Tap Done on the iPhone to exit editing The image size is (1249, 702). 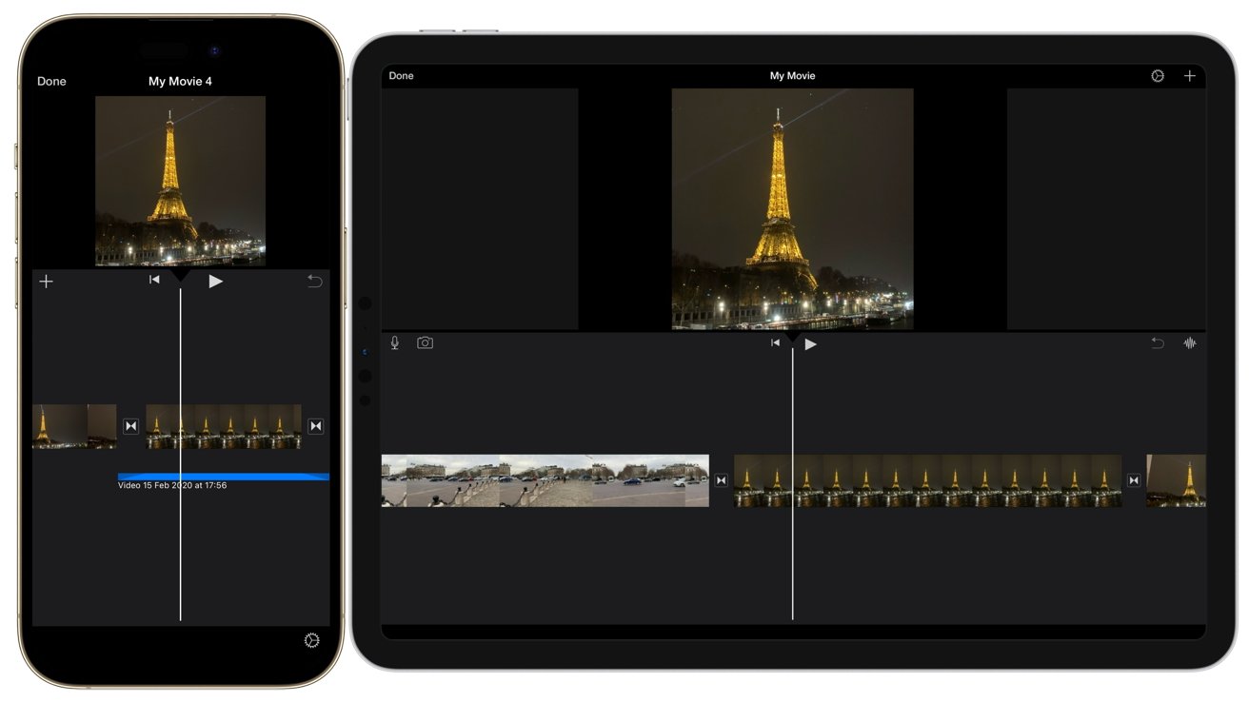tap(50, 82)
